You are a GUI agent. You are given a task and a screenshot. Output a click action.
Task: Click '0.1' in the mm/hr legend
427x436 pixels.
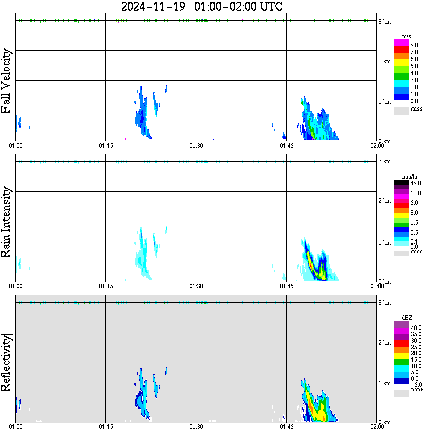(x=414, y=241)
